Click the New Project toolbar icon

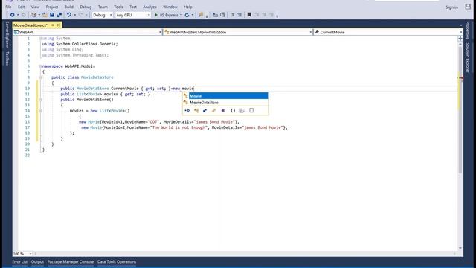[x=33, y=15]
